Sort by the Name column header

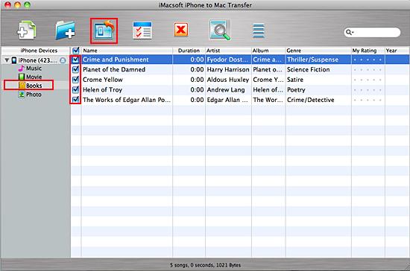click(x=127, y=51)
